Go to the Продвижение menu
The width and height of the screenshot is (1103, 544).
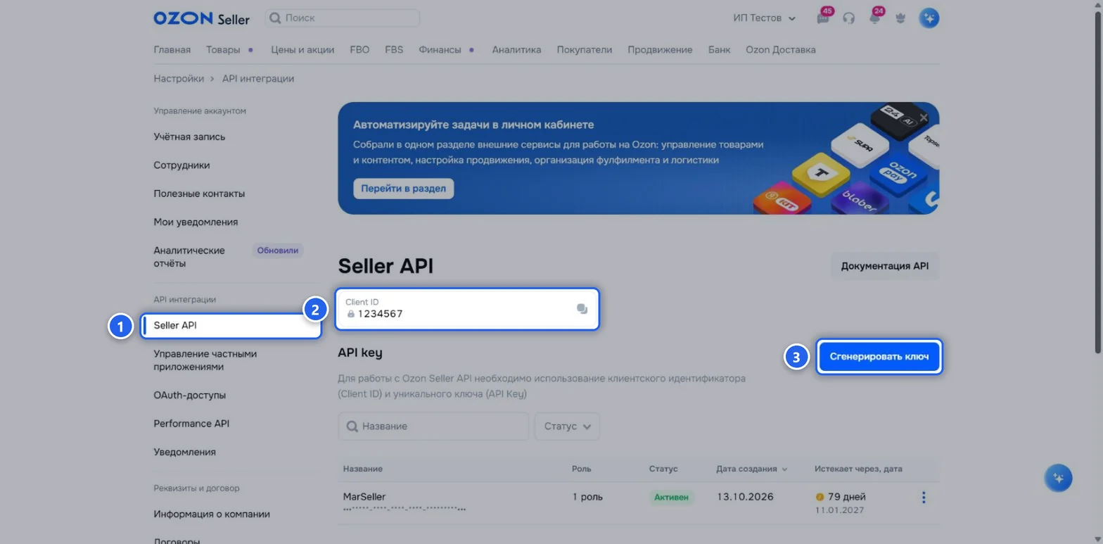[x=660, y=50]
